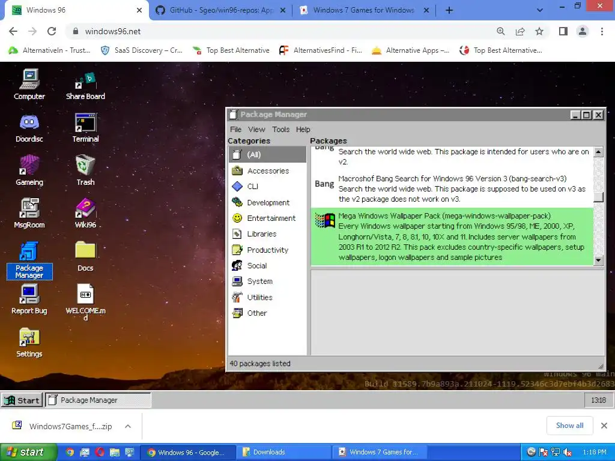Close the downloads bar
Viewport: 615px width, 461px height.
(604, 426)
